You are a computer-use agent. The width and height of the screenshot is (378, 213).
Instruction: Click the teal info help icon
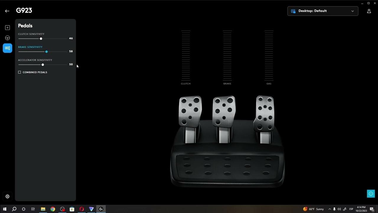(x=371, y=194)
